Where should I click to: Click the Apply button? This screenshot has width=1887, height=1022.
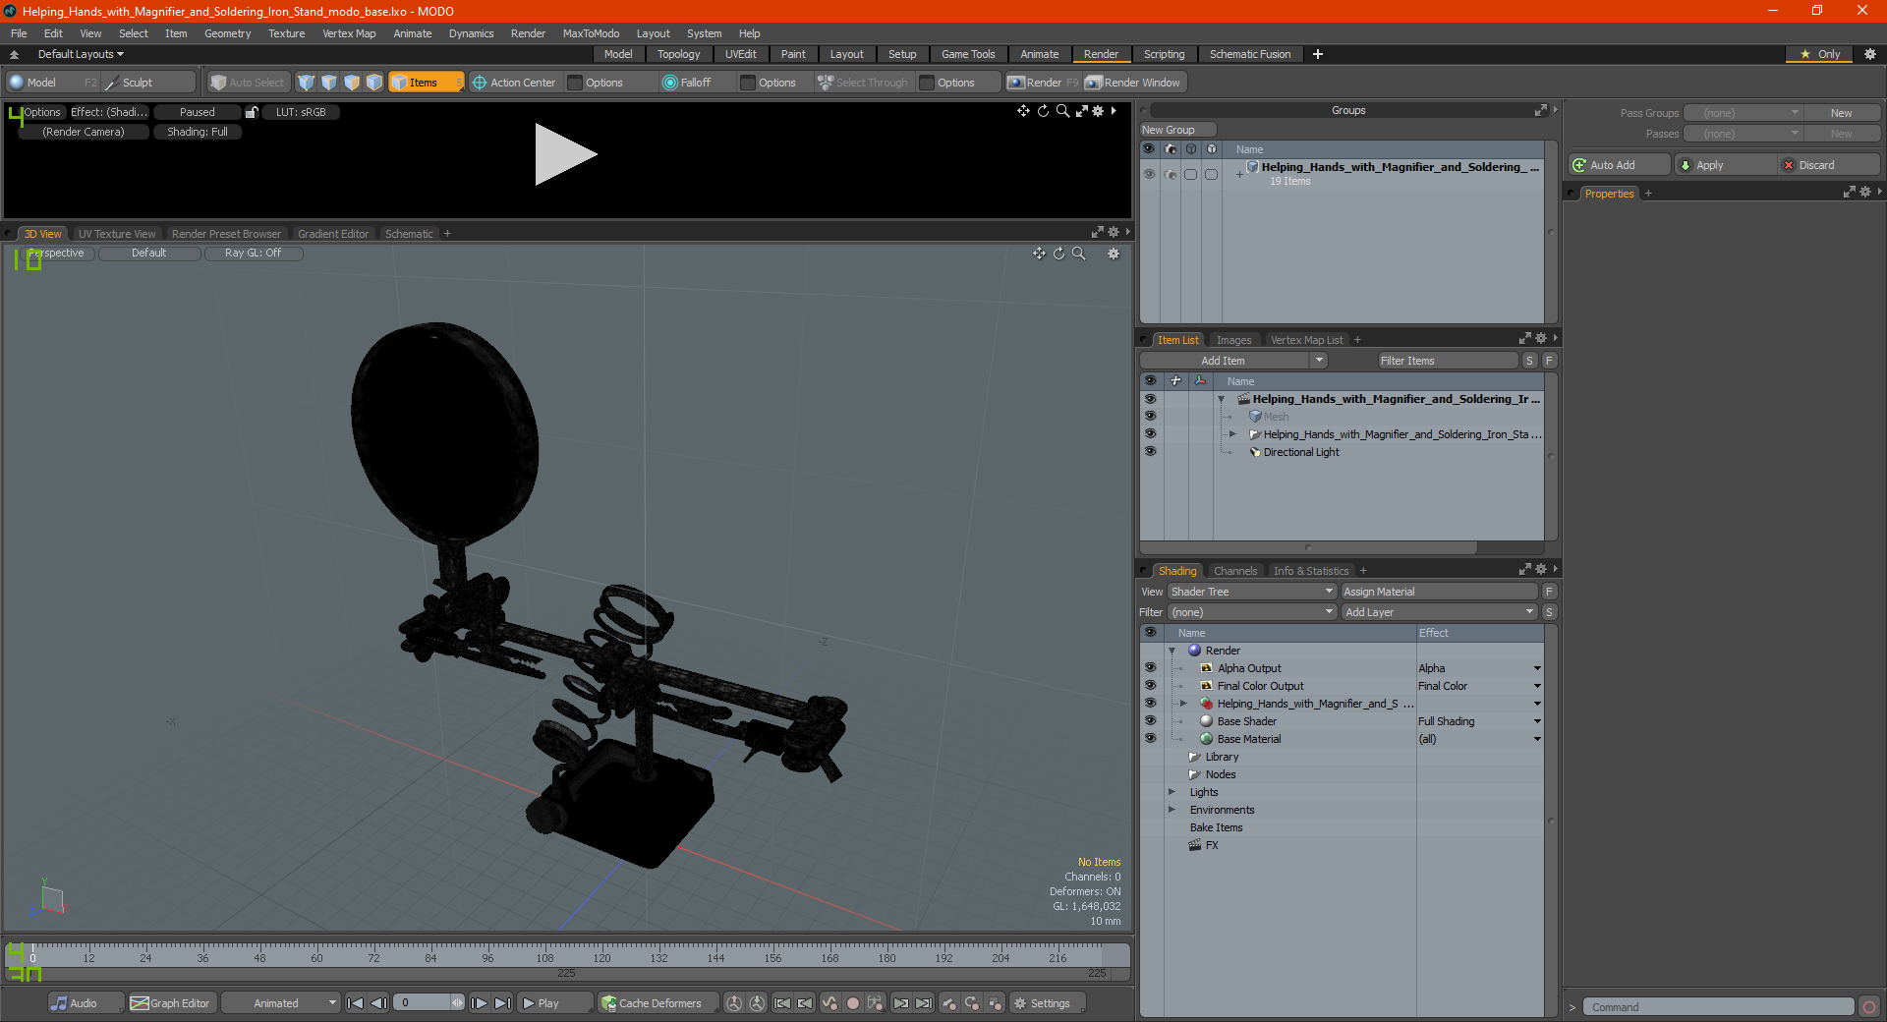pyautogui.click(x=1725, y=165)
